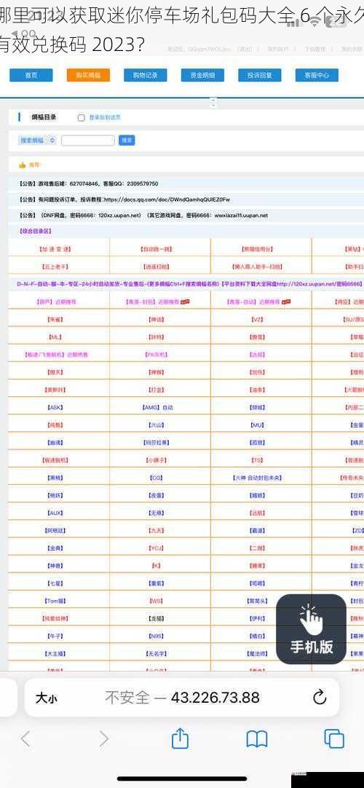Image resolution: width=364 pixels, height=788 pixels.
Task: Tick the checkbox beside 辅助目录
Action: click(81, 117)
